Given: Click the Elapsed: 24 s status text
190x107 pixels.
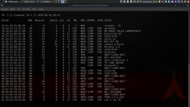Looking at the screenshot, I should [23, 15].
